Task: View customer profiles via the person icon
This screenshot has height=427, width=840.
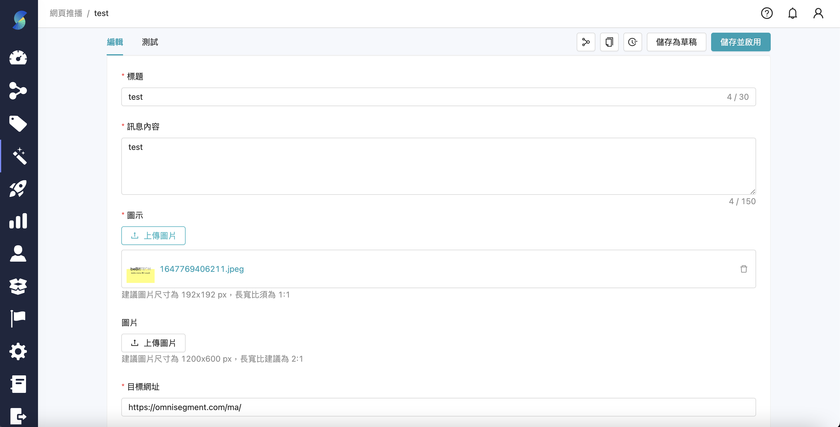Action: point(19,253)
